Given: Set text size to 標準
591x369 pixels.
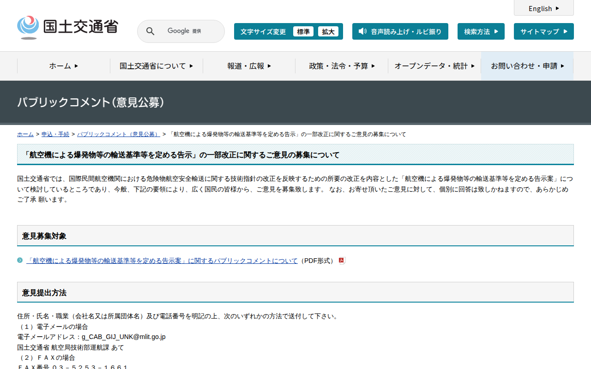Looking at the screenshot, I should pyautogui.click(x=303, y=31).
